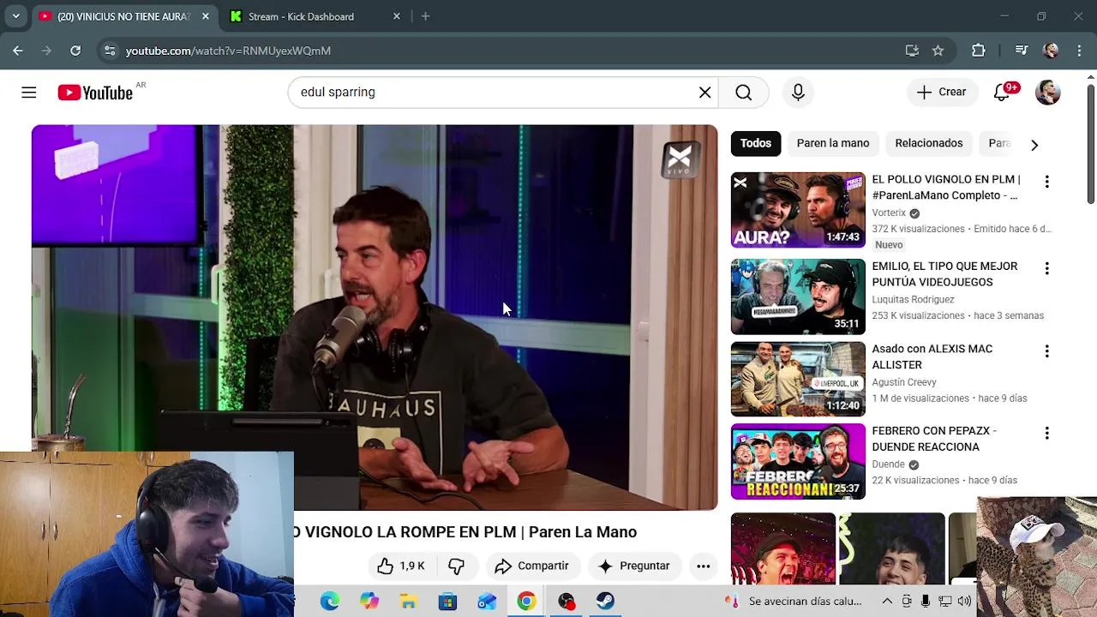Open Microsoft Store from the taskbar
The height and width of the screenshot is (617, 1097).
coord(448,602)
